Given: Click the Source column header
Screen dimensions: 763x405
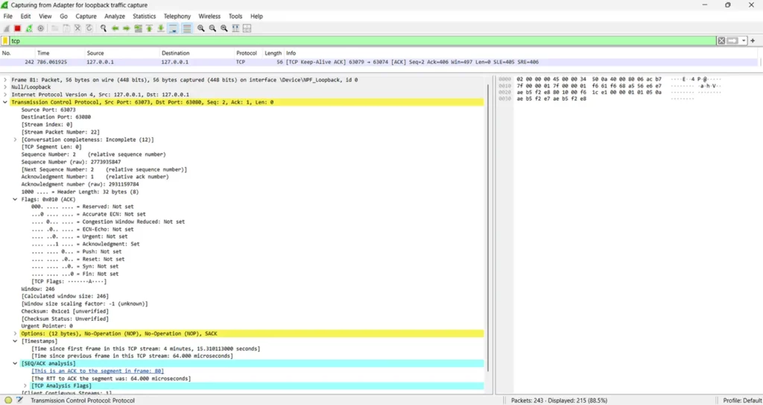Looking at the screenshot, I should tap(95, 53).
